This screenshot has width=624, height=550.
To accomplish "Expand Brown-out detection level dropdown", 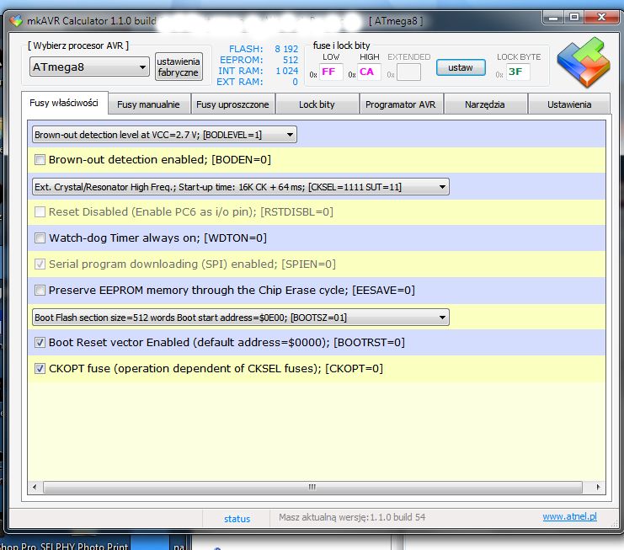I will point(164,134).
